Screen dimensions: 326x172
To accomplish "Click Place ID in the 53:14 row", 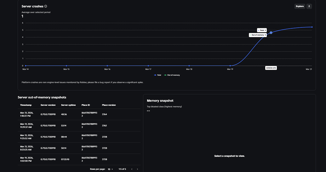I will point(89,126).
